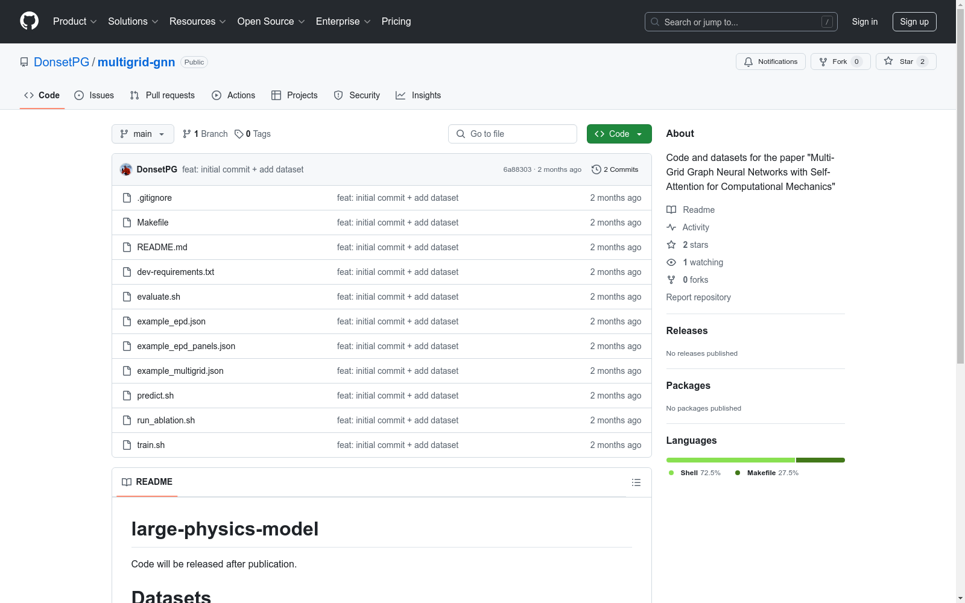Click the light green Shell language bar
This screenshot has height=603, width=965.
click(730, 460)
